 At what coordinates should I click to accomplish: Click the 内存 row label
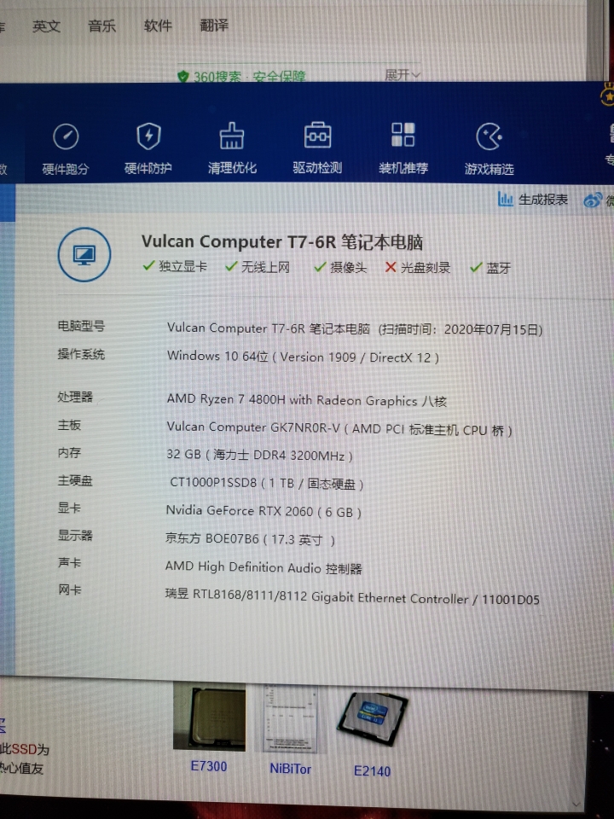pos(69,453)
